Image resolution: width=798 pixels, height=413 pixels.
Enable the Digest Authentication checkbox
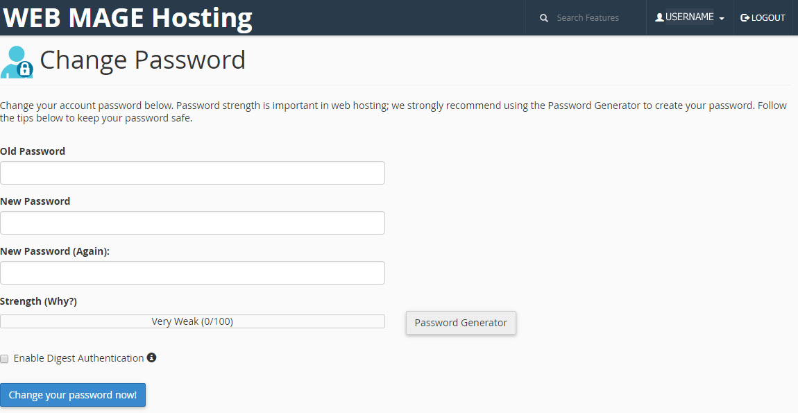pos(5,359)
